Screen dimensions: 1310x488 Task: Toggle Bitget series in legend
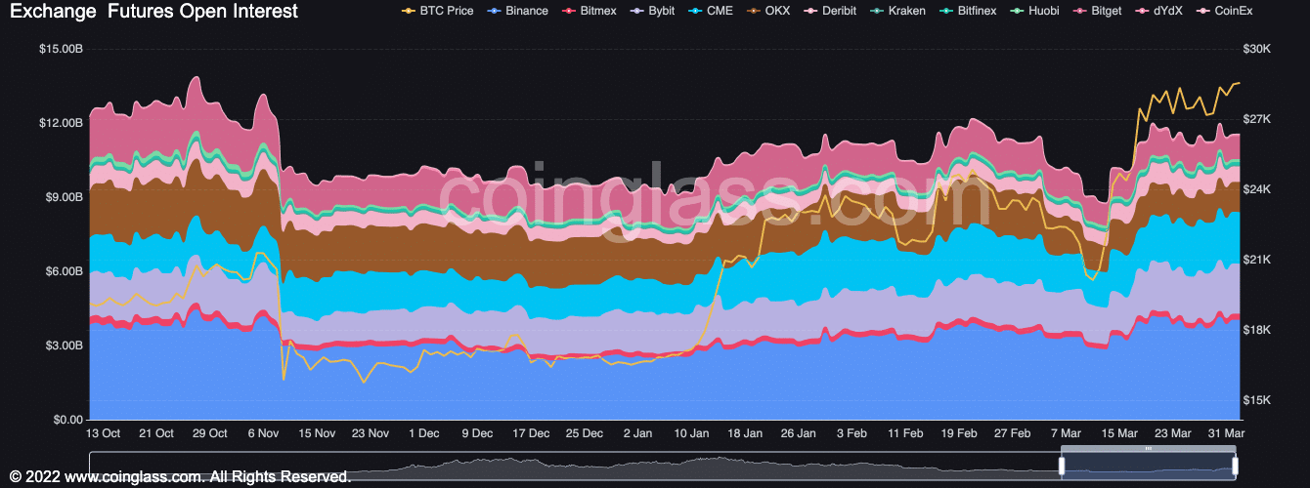coord(1098,11)
